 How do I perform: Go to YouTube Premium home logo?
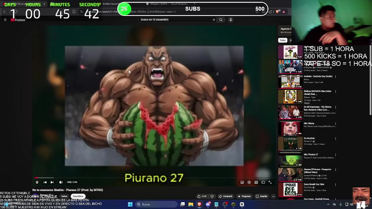coord(18,20)
